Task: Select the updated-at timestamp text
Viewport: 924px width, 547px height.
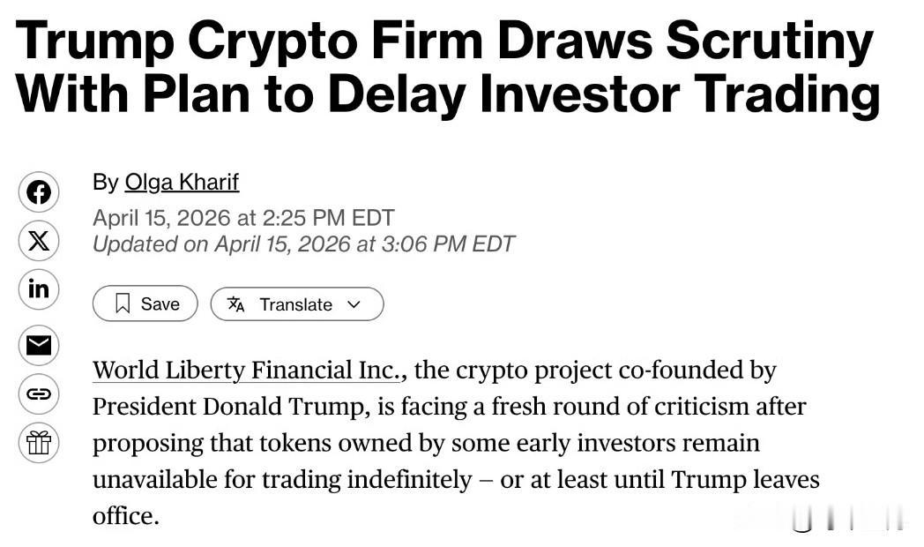Action: [303, 244]
